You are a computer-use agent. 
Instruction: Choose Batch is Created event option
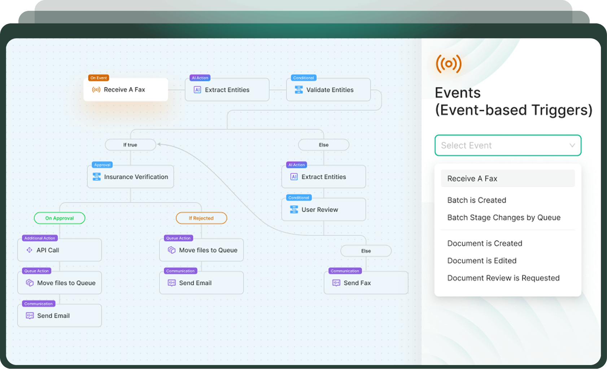pyautogui.click(x=476, y=200)
